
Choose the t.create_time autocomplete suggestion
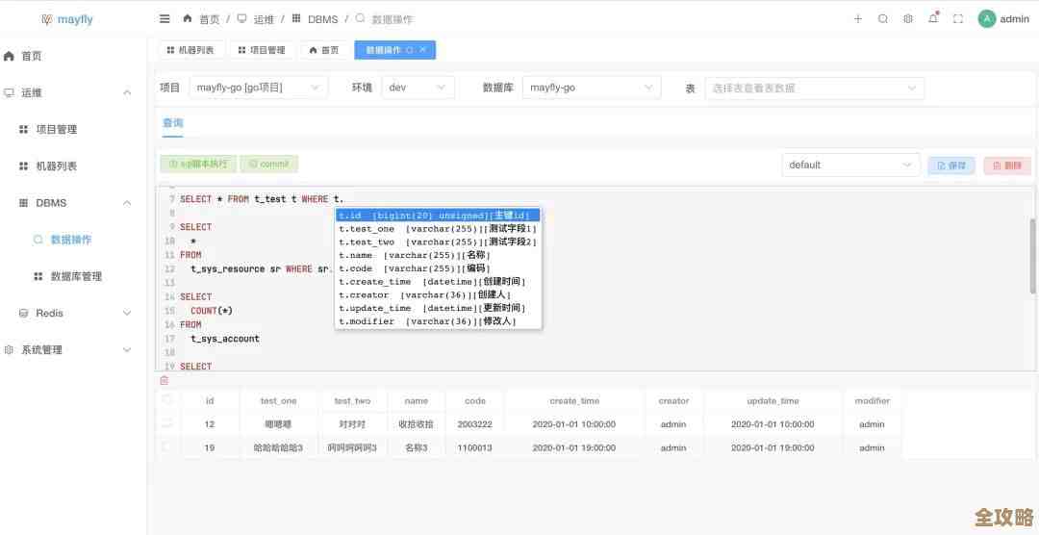coord(438,282)
